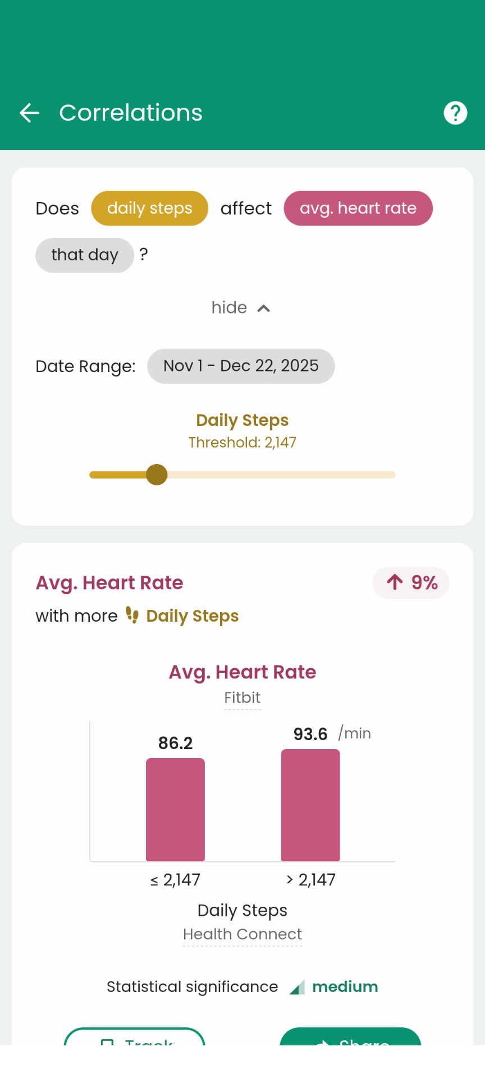
Task: Open the yellow 'daily steps' selector chip
Action: 149,208
